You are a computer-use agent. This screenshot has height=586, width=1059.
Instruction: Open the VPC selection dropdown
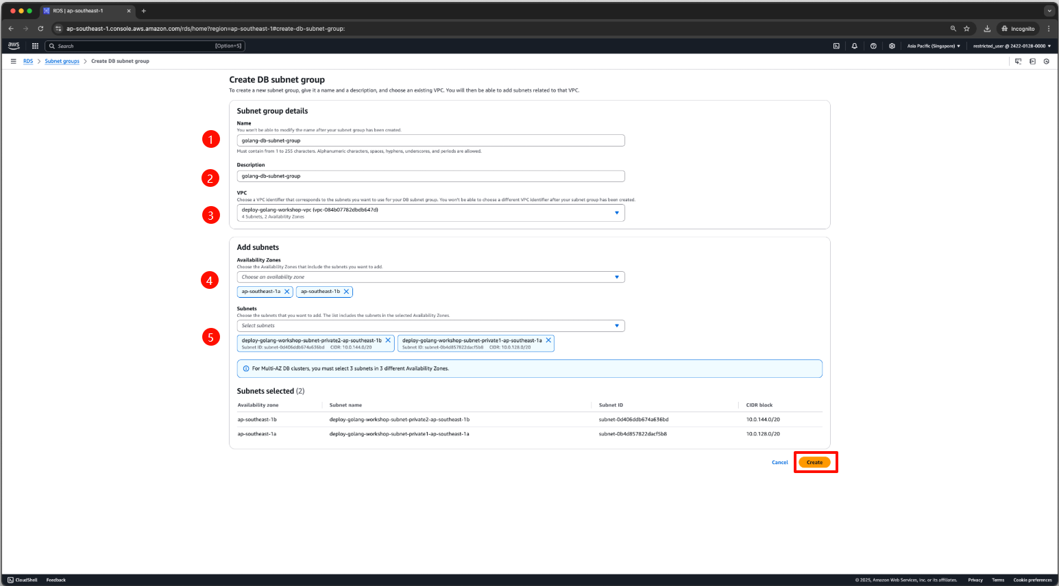430,213
